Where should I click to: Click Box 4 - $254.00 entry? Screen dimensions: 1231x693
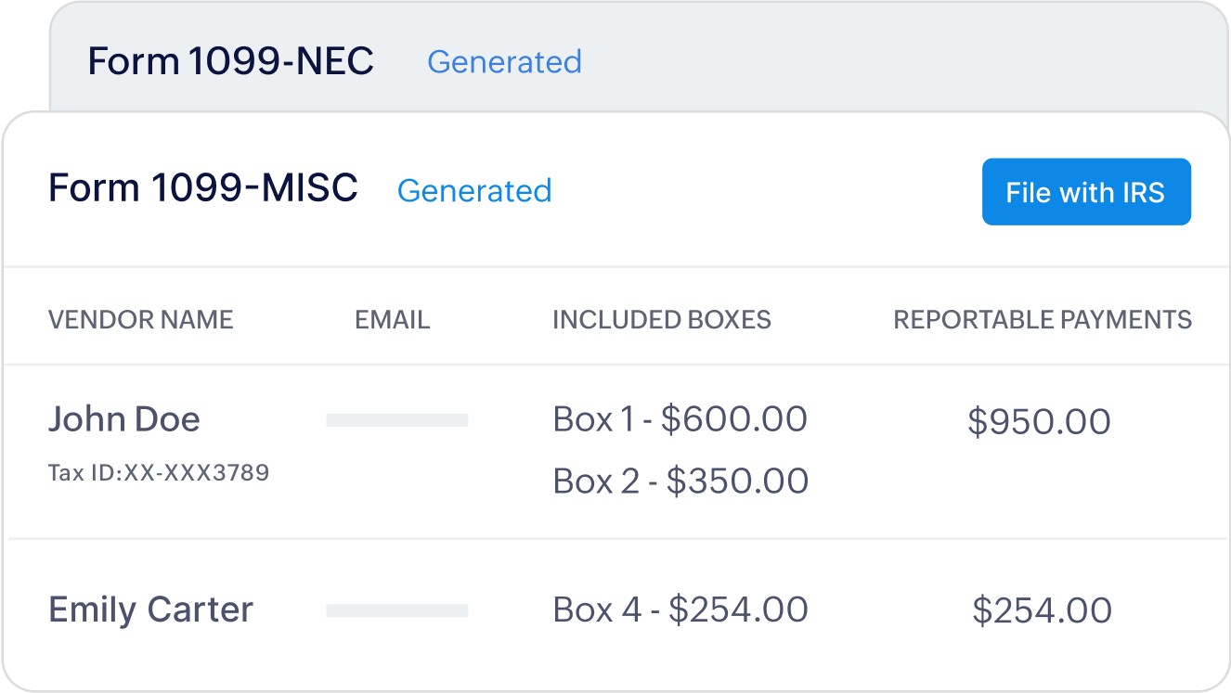coord(680,610)
